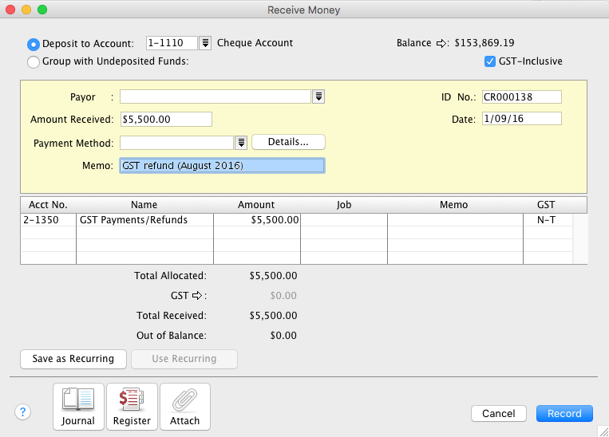Image resolution: width=609 pixels, height=437 pixels.
Task: Open the Journal icon button
Action: coord(78,407)
